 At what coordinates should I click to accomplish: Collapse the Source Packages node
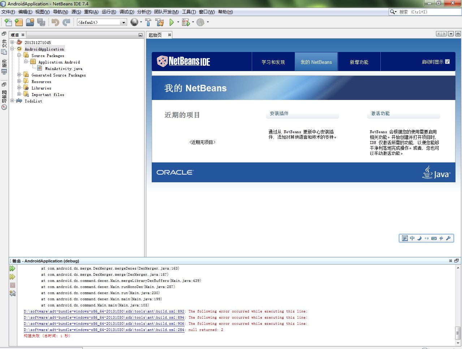[x=19, y=55]
